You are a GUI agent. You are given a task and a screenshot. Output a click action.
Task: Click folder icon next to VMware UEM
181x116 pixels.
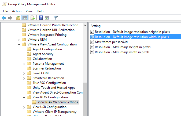click(24, 40)
